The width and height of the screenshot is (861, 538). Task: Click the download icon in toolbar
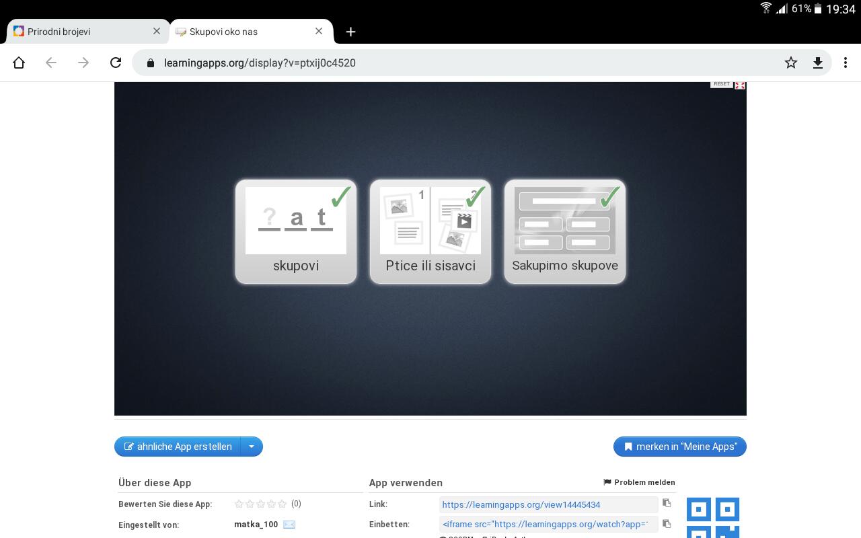pyautogui.click(x=818, y=63)
